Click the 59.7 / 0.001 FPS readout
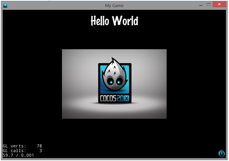Viewport: 229px width, 161px height. click(18, 155)
